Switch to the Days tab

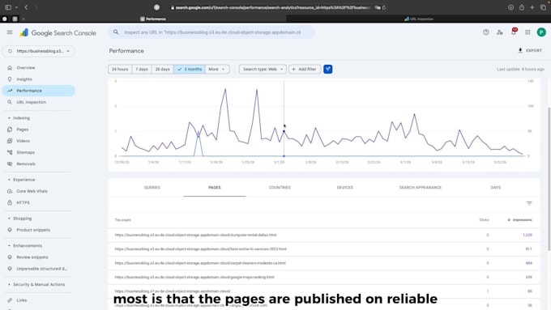495,188
